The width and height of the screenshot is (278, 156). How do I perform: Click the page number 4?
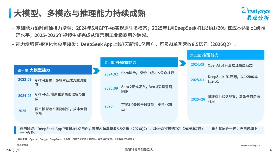(x=271, y=150)
